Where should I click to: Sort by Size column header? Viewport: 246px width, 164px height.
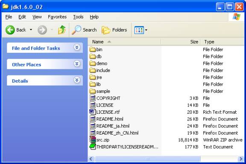(181, 42)
